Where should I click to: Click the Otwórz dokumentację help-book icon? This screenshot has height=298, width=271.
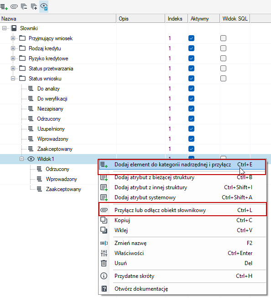pos(104,289)
